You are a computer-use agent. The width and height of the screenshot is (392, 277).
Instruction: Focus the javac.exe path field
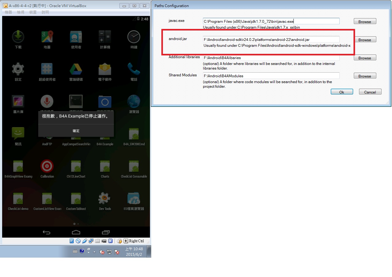coord(271,21)
